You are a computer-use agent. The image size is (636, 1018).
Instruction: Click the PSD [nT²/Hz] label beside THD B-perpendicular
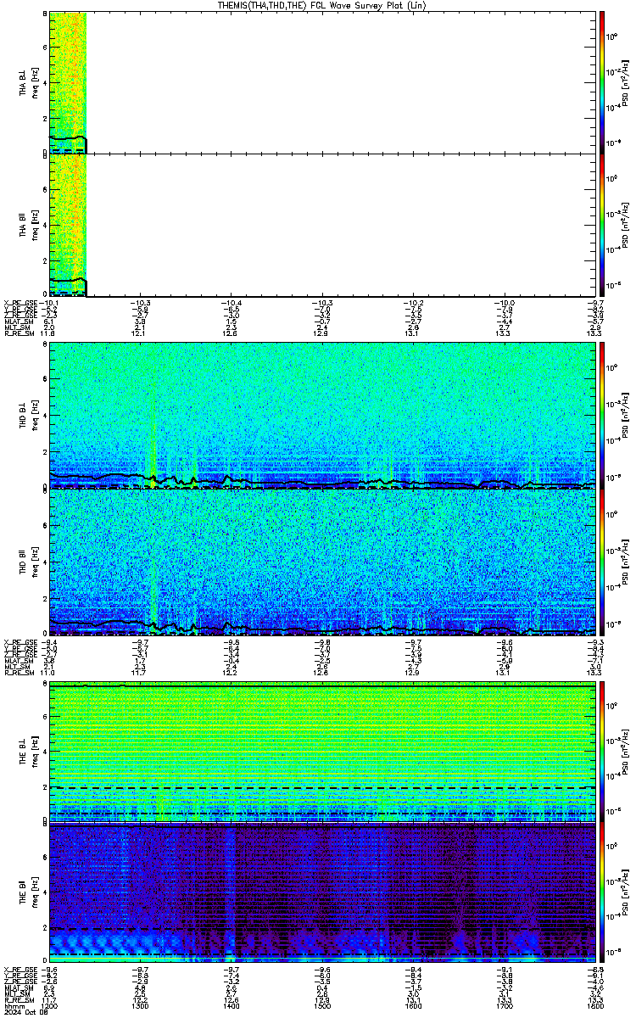click(x=626, y=416)
